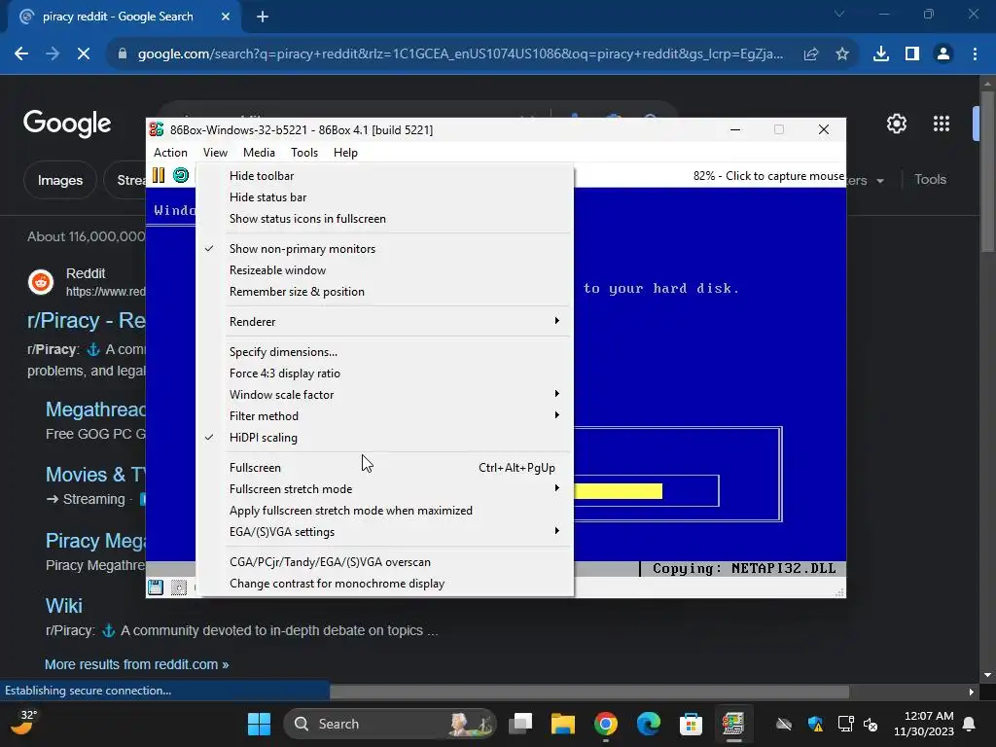Open the Movies & TV sublink

(95, 475)
